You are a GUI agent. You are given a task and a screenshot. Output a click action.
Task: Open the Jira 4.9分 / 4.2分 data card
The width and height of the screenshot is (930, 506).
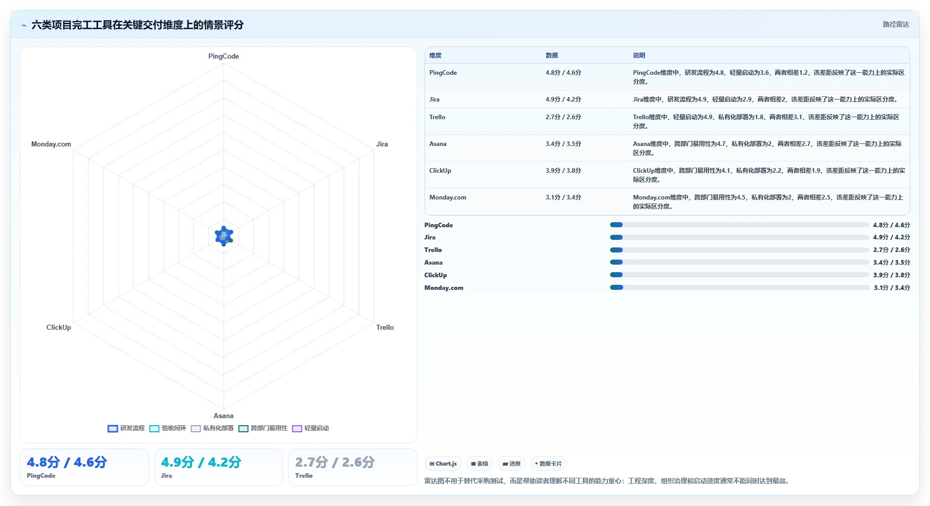(218, 467)
